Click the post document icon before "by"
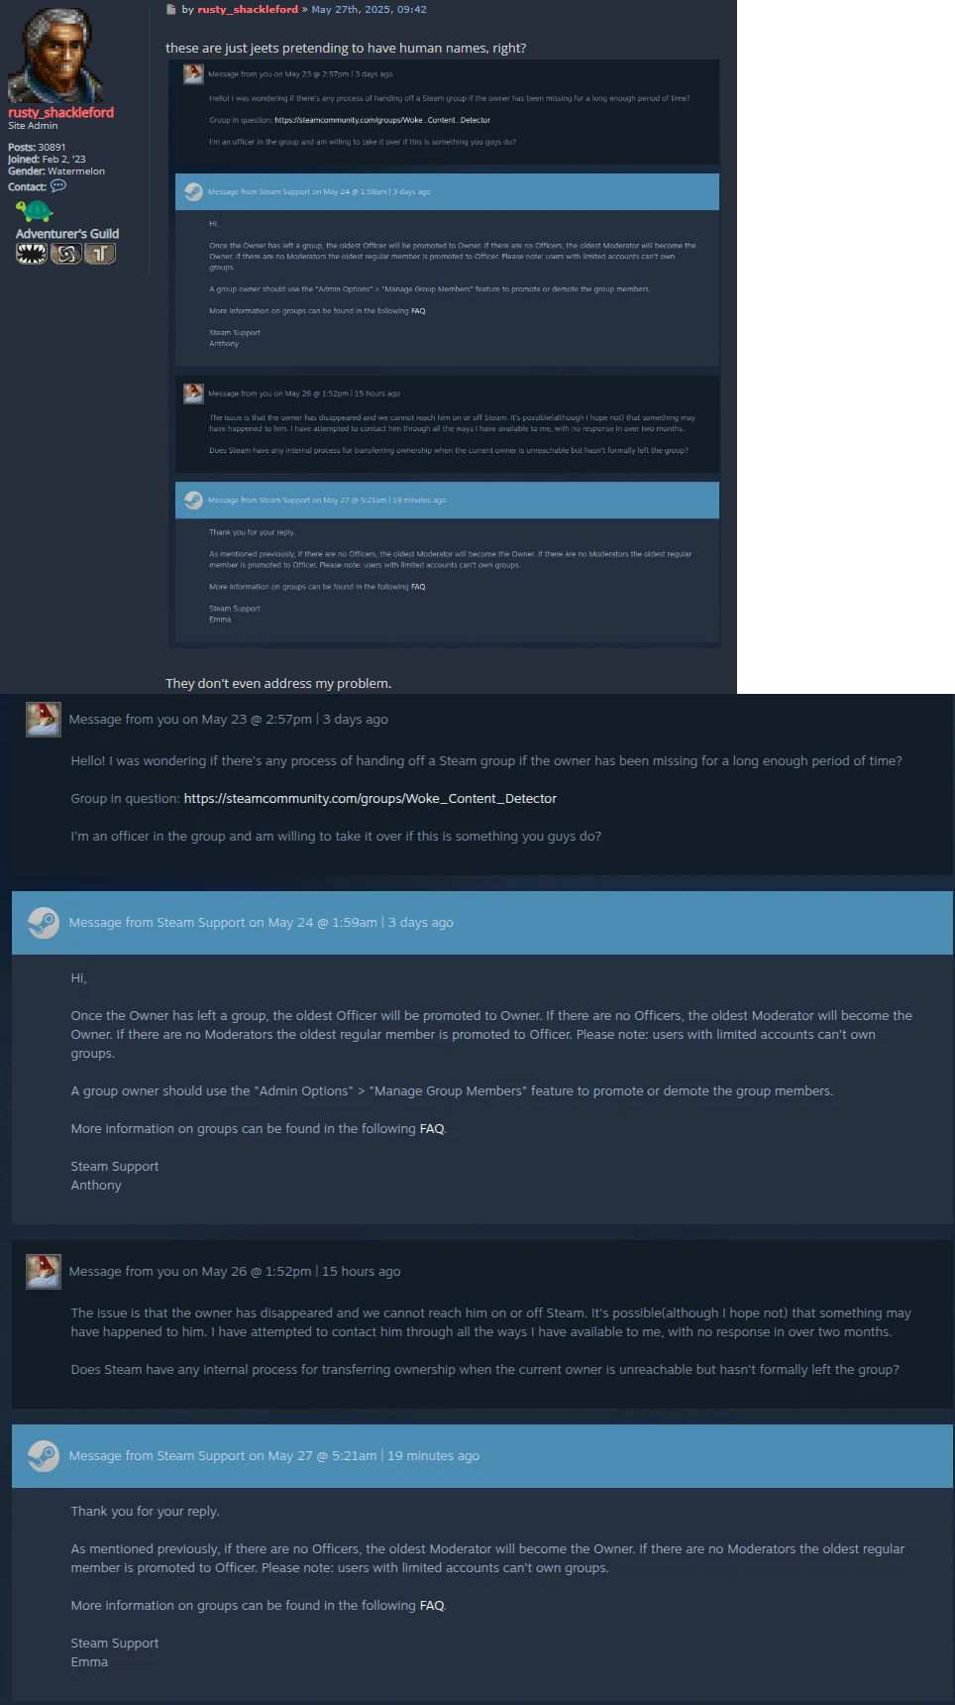955x1705 pixels. pos(171,9)
